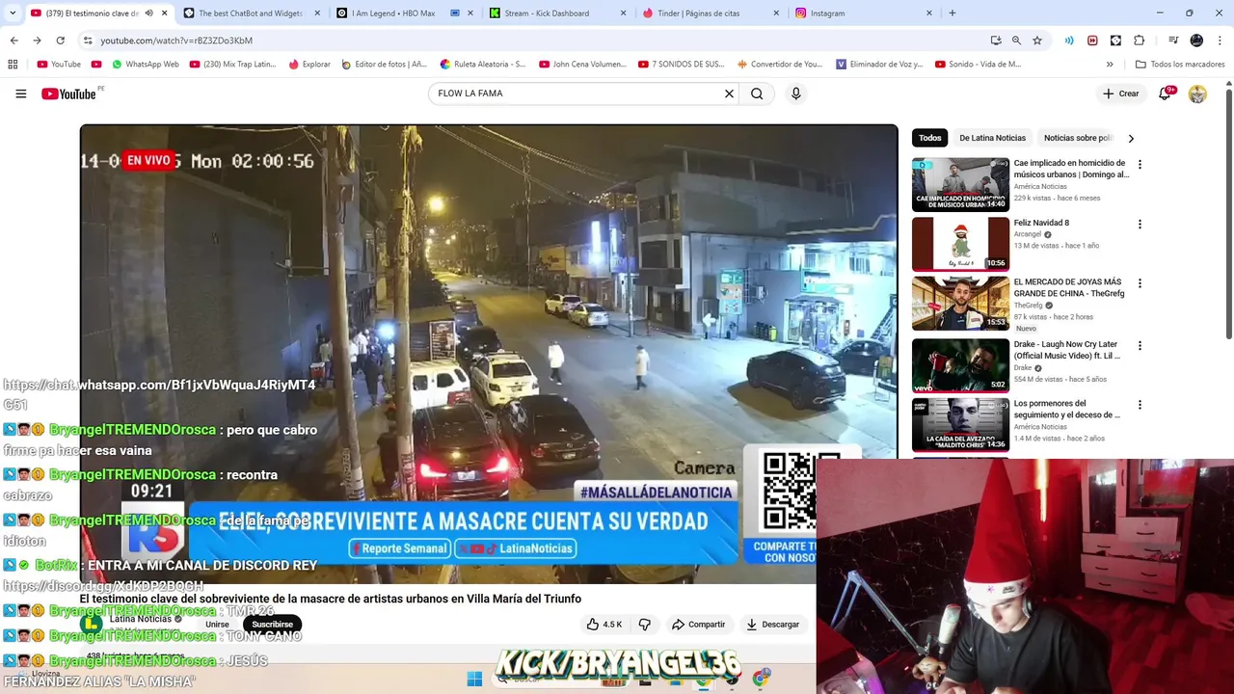The height and width of the screenshot is (694, 1234).
Task: Open a new browser tab with plus
Action: (952, 13)
